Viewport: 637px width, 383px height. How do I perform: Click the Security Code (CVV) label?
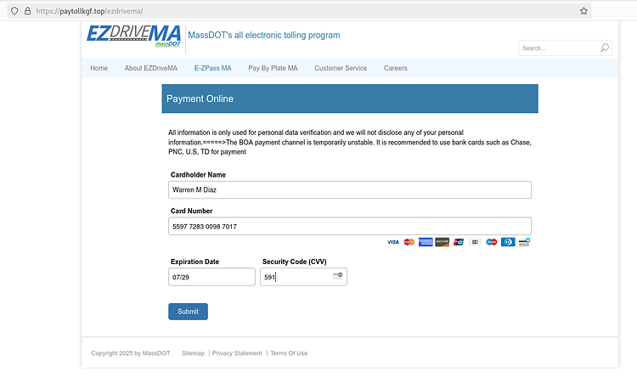point(295,262)
